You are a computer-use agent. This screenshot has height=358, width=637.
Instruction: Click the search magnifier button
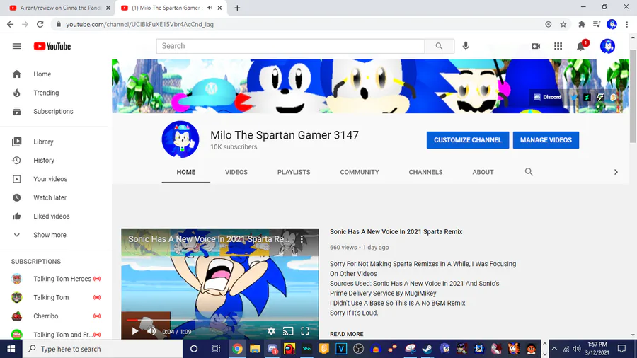point(439,46)
